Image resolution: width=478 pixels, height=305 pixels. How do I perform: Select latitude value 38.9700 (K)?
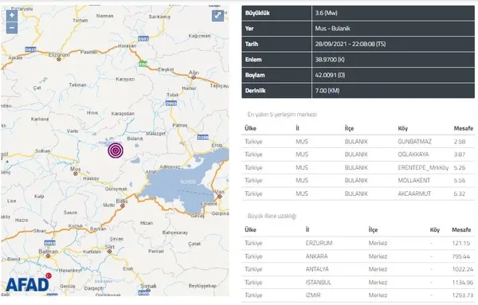tap(330, 60)
